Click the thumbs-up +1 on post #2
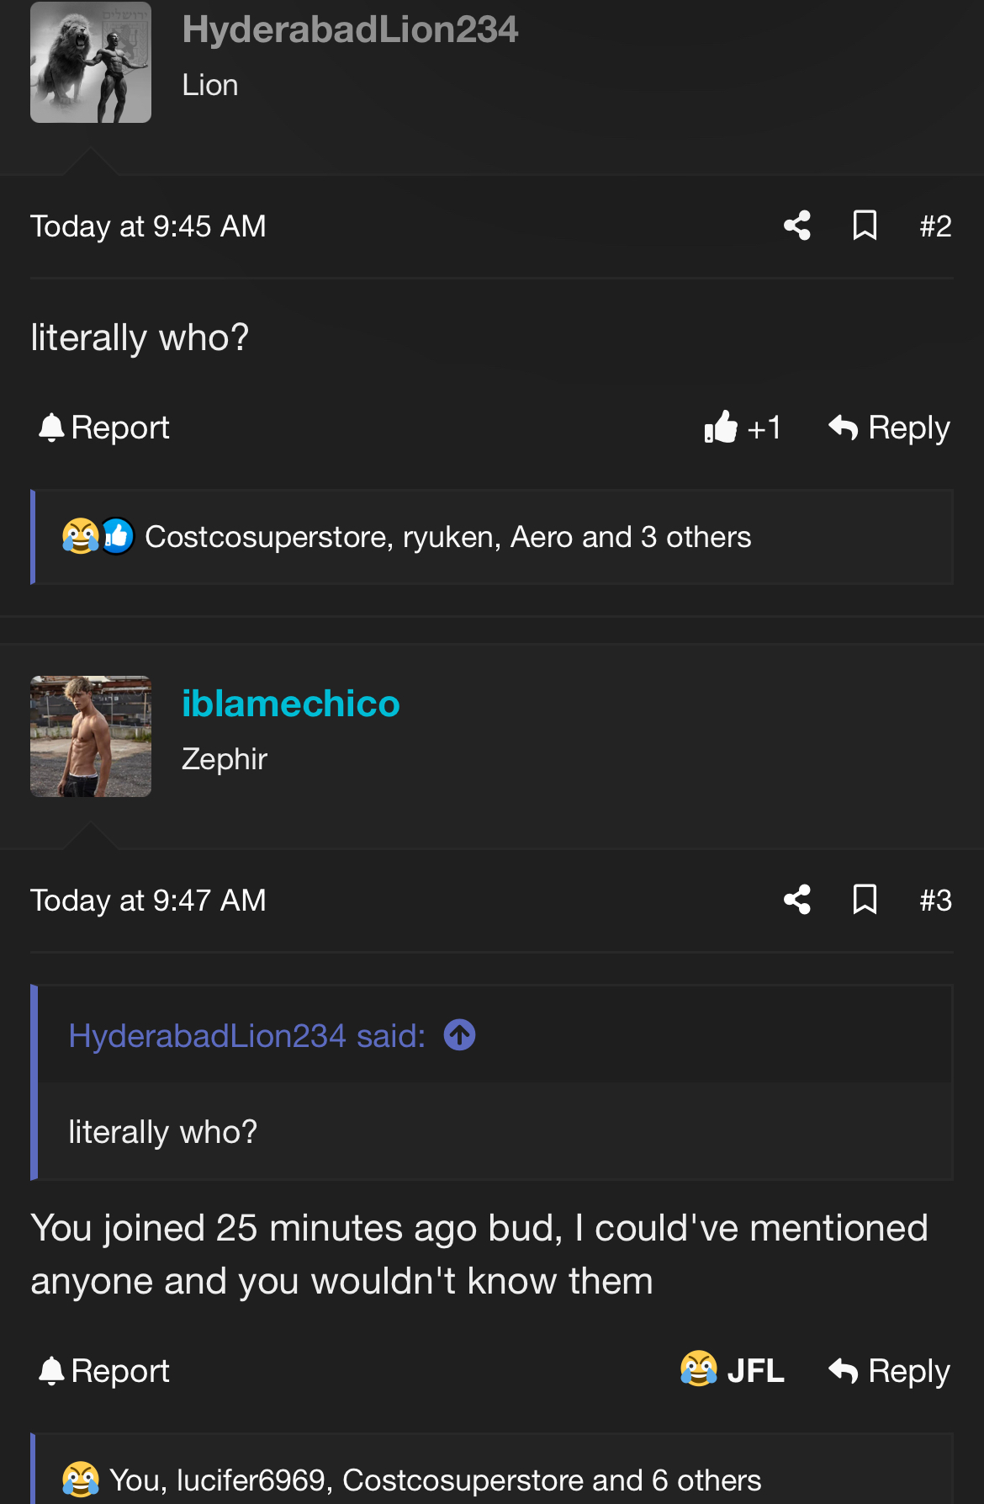This screenshot has width=984, height=1504. [743, 428]
